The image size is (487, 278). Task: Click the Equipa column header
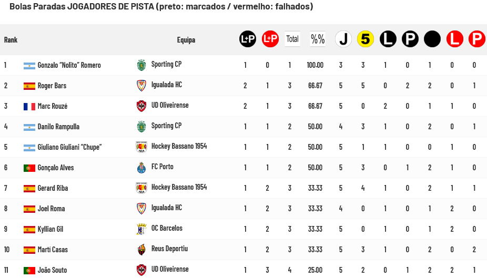186,40
